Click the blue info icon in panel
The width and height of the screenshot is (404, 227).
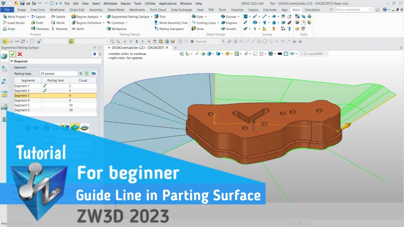tap(95, 54)
